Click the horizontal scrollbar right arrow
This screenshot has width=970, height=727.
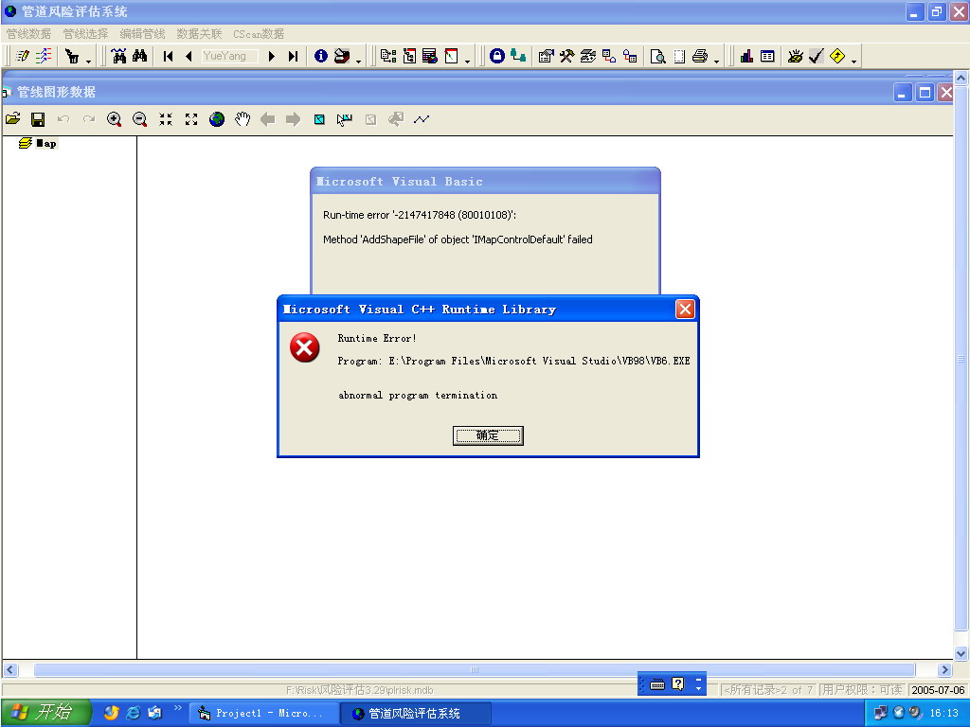(x=944, y=669)
